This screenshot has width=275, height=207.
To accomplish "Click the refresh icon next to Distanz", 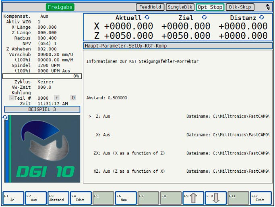I will [x=261, y=17].
